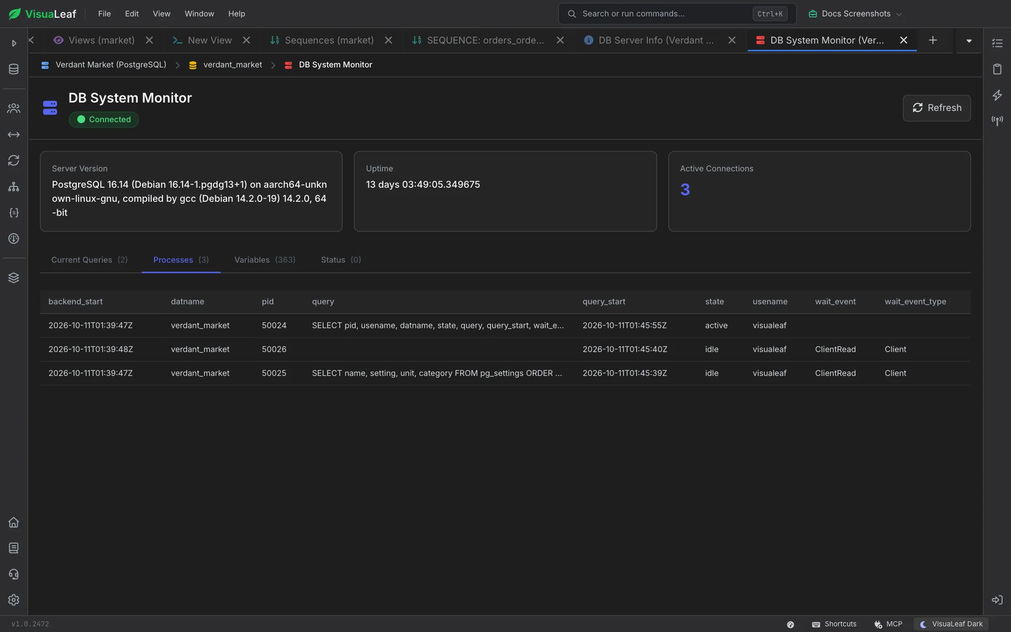Click the sync cycle sidebar icon

(14, 161)
